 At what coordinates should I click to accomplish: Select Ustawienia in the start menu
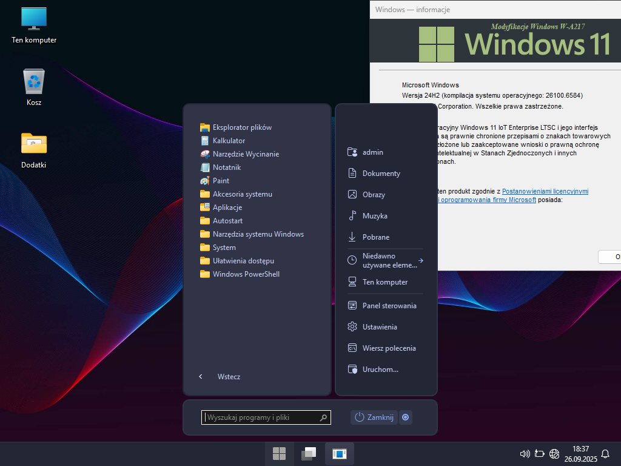click(x=380, y=327)
